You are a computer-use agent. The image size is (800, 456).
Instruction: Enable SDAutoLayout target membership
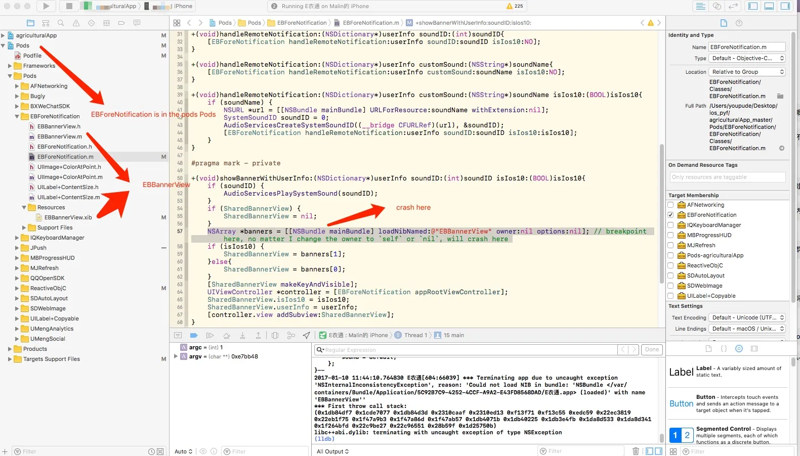pyautogui.click(x=670, y=276)
